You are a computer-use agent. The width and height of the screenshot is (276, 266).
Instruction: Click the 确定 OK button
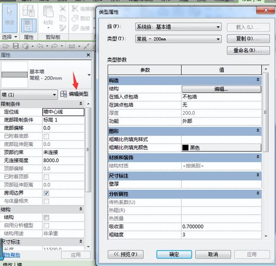click(174, 254)
